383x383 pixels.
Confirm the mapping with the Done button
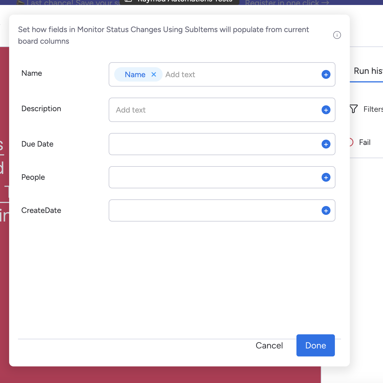pos(316,345)
